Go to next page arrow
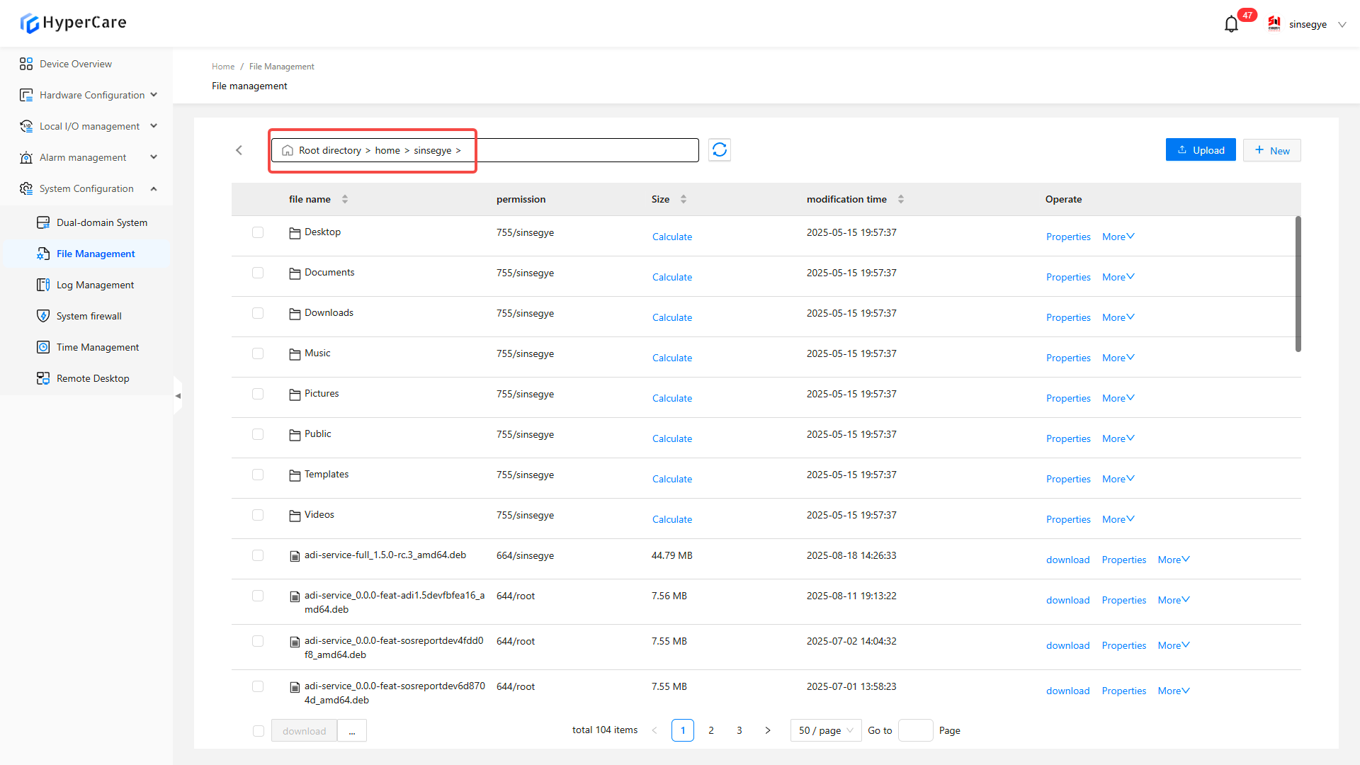The height and width of the screenshot is (765, 1360). (768, 730)
